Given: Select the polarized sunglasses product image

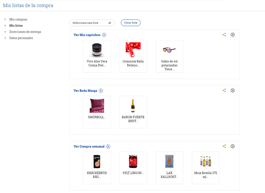Looking at the screenshot, I should point(169,50).
